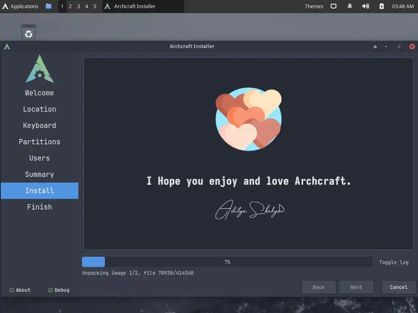Open the Themes panel item
418x313 pixels.
pos(314,6)
